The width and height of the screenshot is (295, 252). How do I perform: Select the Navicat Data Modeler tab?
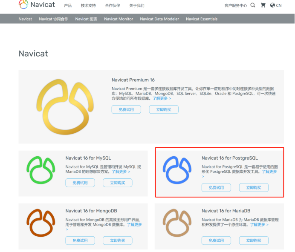pyautogui.click(x=159, y=19)
